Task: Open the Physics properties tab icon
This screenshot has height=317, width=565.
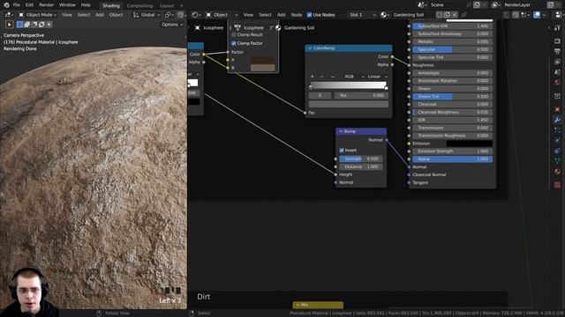Action: [557, 140]
